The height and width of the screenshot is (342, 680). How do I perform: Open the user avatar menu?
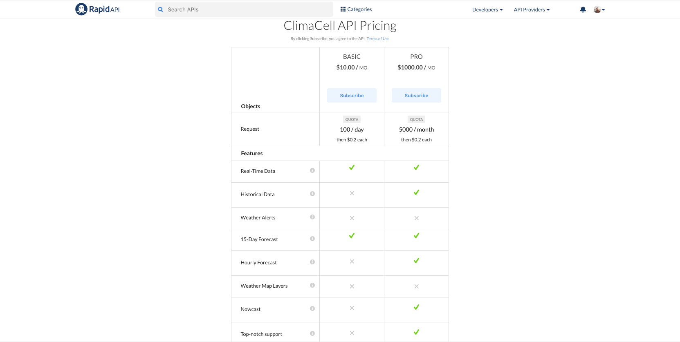click(x=599, y=9)
